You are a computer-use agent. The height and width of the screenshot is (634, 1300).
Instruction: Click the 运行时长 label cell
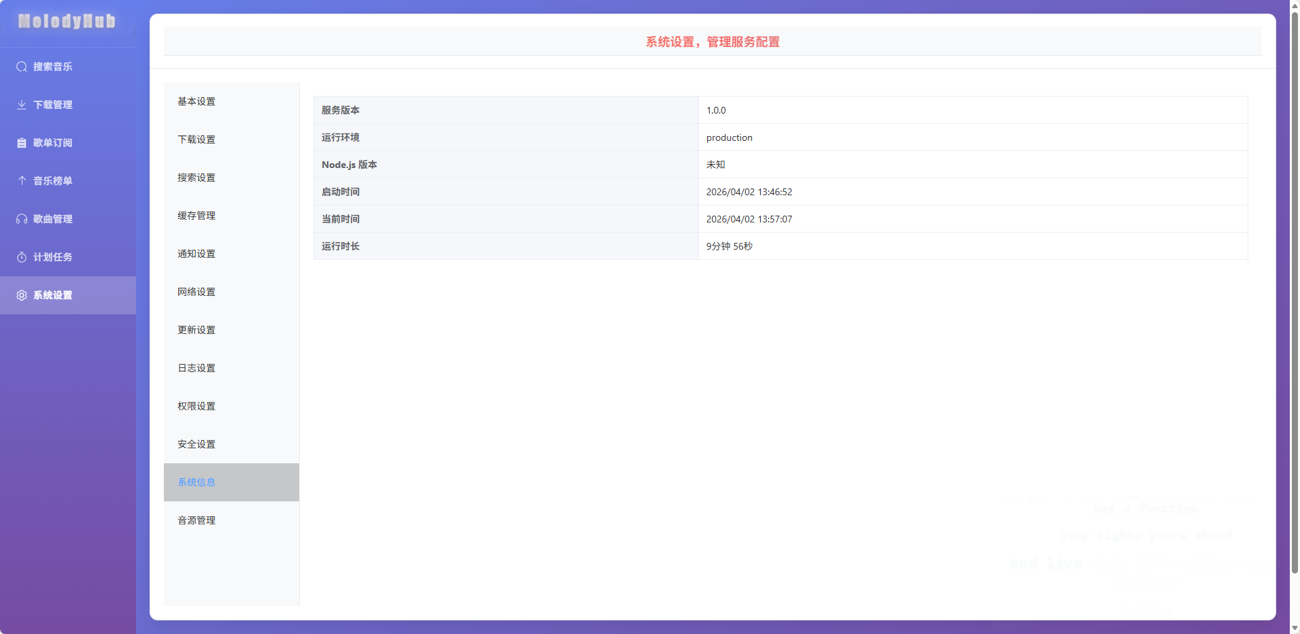click(x=506, y=246)
